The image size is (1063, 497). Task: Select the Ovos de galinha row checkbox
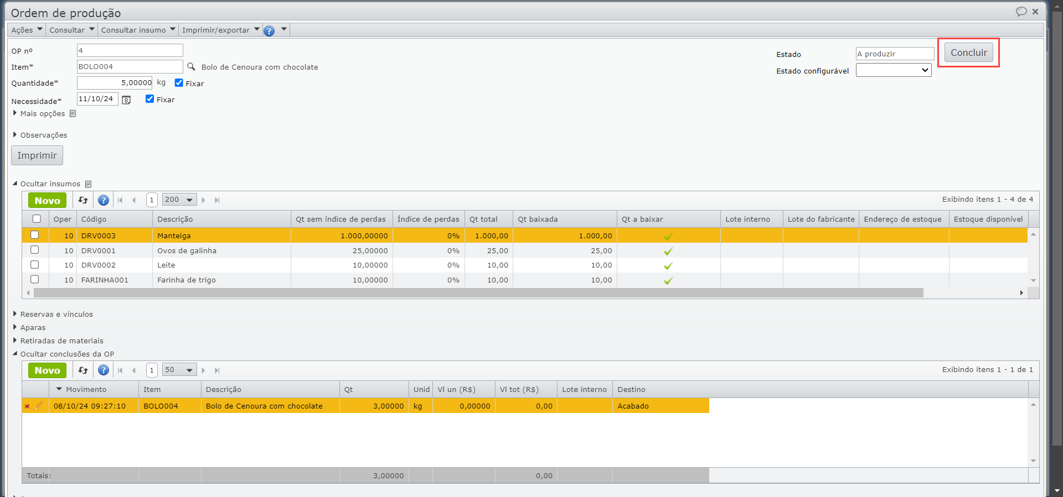click(x=35, y=250)
